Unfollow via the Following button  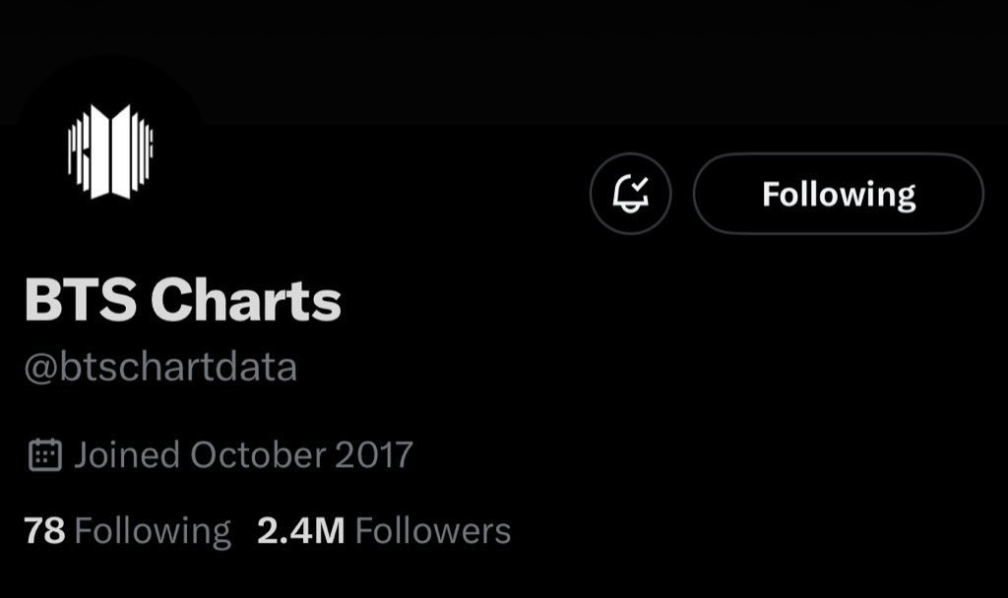(839, 194)
